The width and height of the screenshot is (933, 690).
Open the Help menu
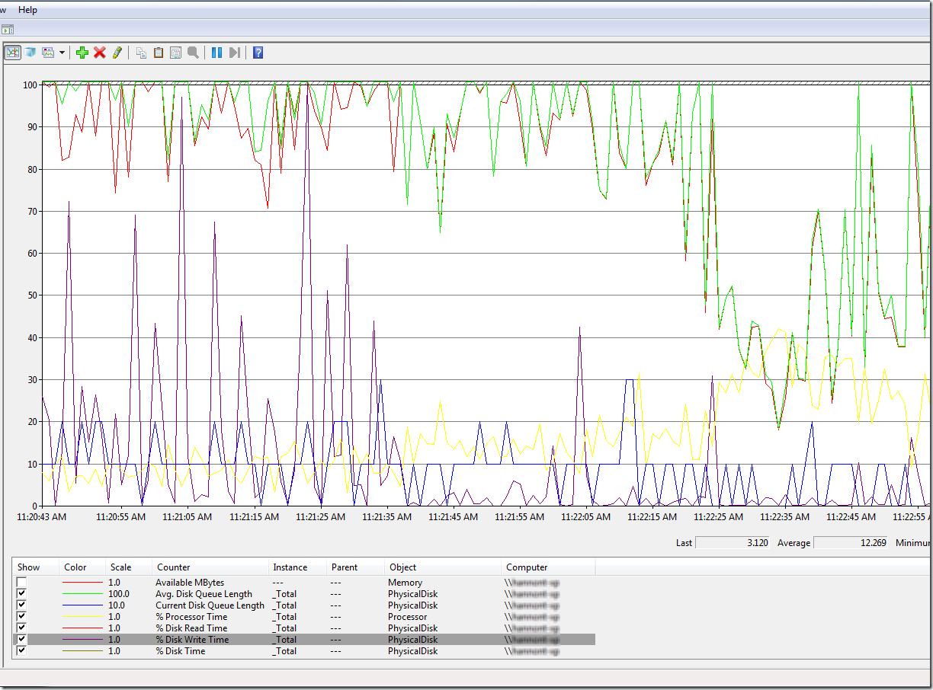tap(27, 10)
